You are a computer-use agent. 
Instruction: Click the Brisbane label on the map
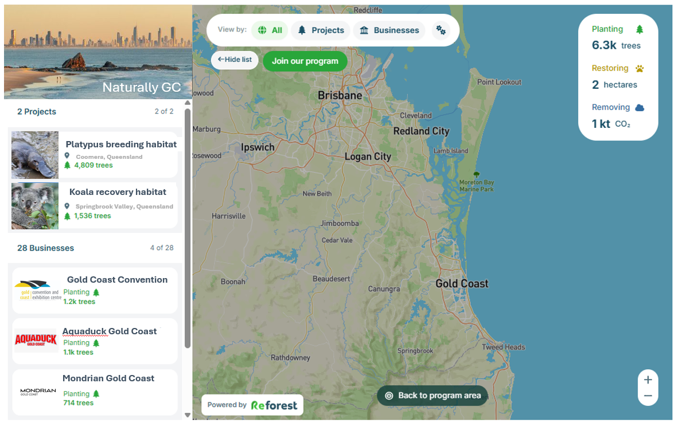(x=340, y=96)
